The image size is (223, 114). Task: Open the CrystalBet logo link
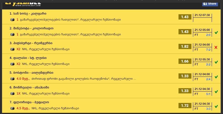pos(23,4)
